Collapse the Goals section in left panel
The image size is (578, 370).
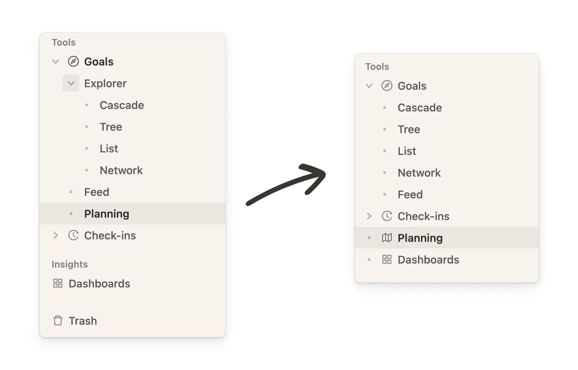(x=56, y=61)
